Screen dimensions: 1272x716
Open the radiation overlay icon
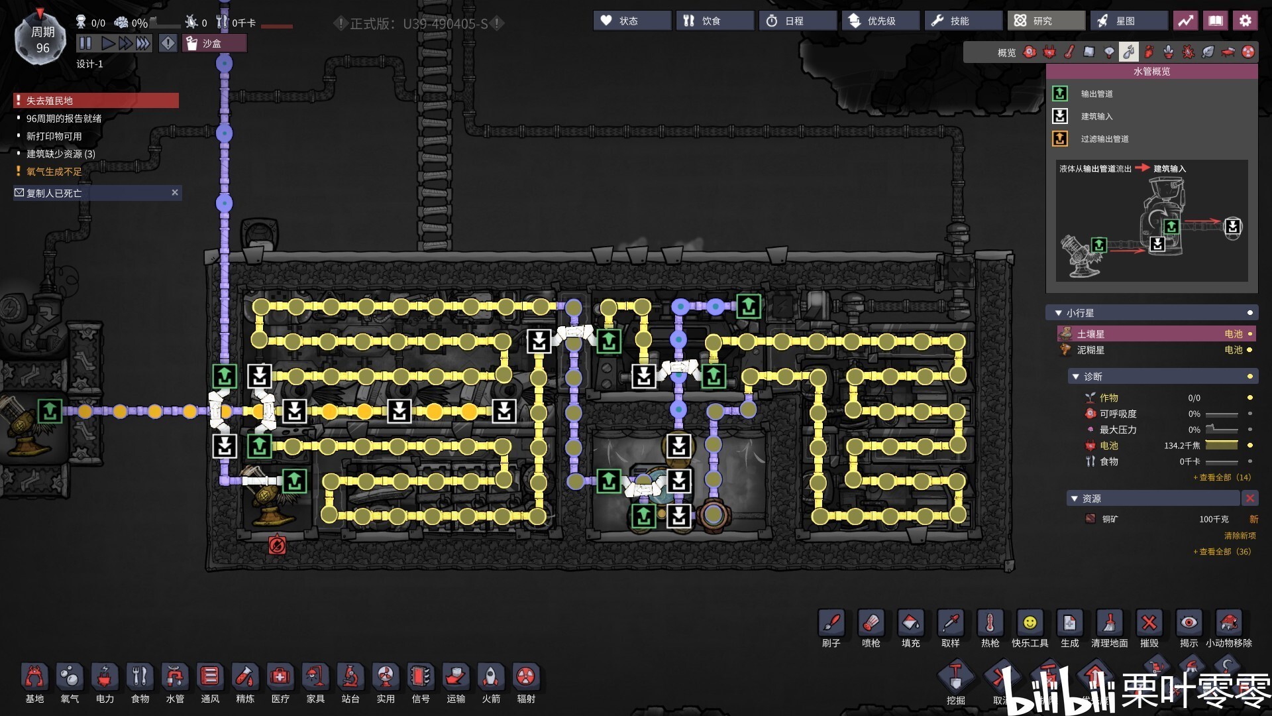click(x=1248, y=52)
